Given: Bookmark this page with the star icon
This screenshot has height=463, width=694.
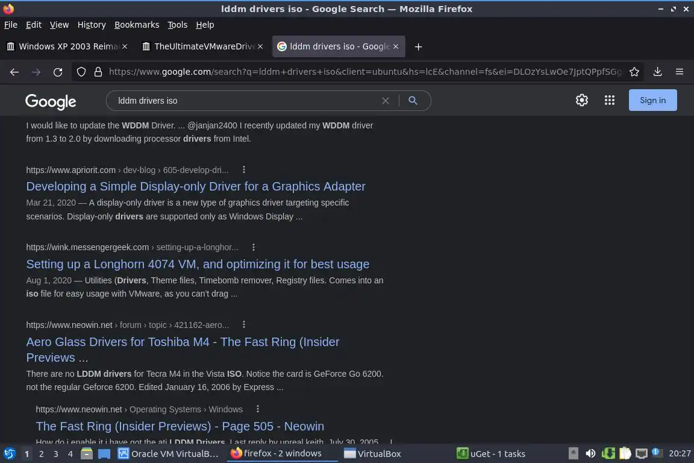Looking at the screenshot, I should 634,72.
